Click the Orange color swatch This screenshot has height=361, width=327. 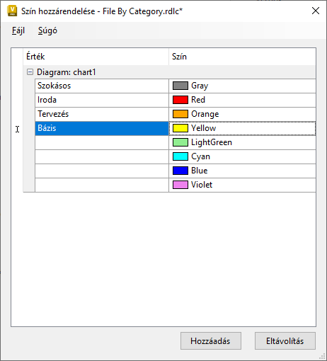[x=180, y=114]
